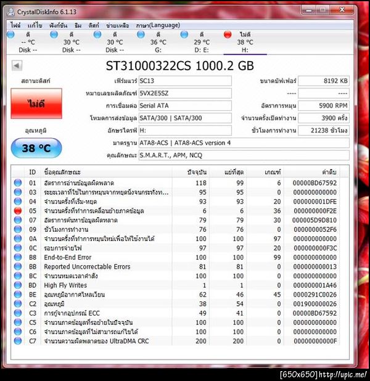Select raw value 0000000052F6

[315, 229]
